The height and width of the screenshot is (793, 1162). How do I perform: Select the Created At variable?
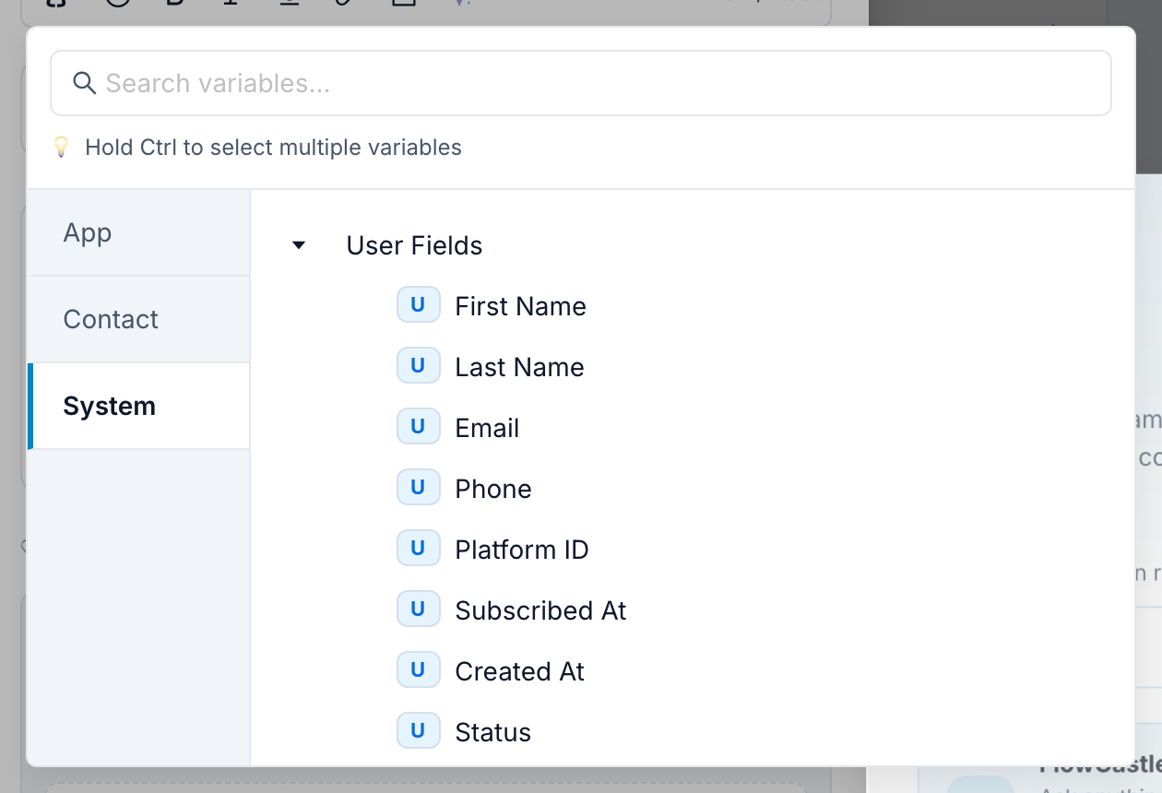click(x=519, y=671)
